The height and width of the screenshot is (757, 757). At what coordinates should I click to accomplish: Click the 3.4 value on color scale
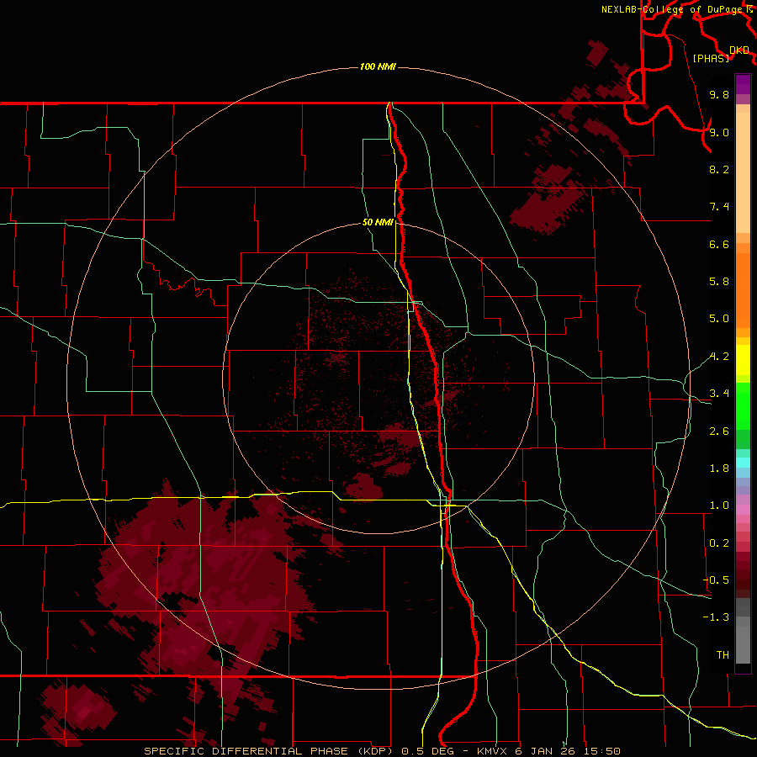tap(719, 394)
